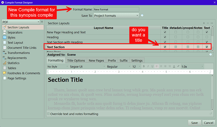The width and height of the screenshot is (217, 127).
Task: Toggle bold formatting
Action: click(x=144, y=66)
